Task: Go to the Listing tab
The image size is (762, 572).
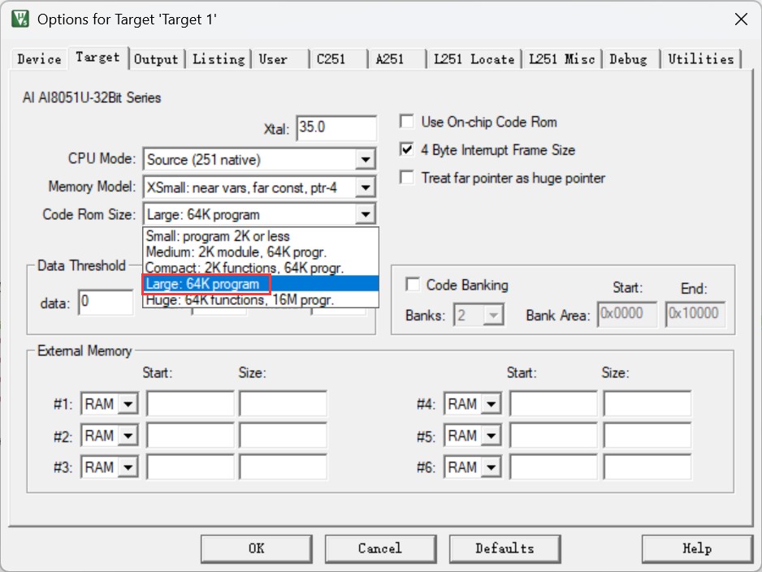Action: tap(219, 59)
